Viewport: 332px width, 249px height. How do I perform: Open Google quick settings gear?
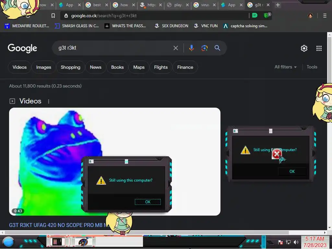(304, 48)
